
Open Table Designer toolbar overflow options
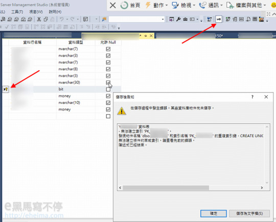tap(267, 21)
